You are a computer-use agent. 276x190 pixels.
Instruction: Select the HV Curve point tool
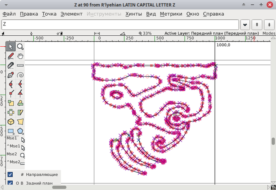click(x=20, y=84)
